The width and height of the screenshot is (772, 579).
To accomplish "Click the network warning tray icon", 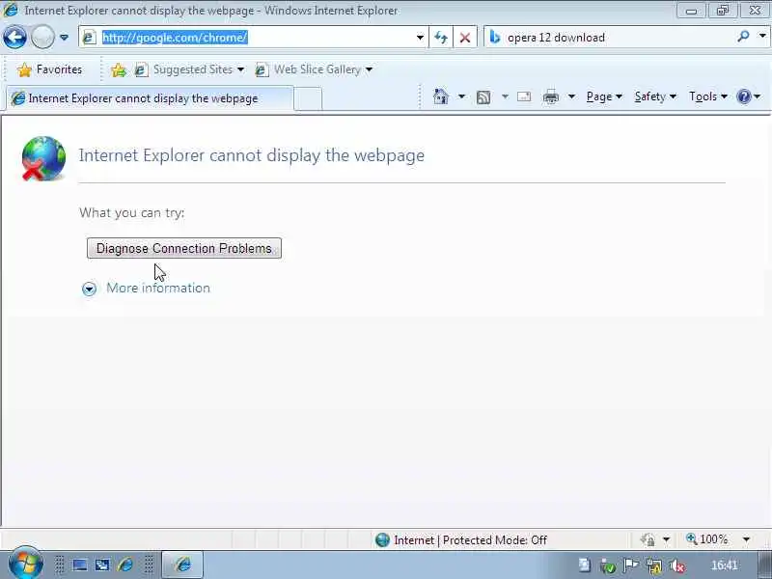I will pyautogui.click(x=654, y=566).
